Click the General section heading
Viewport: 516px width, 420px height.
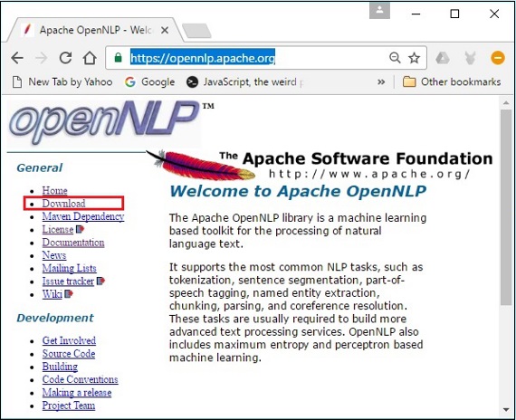[x=39, y=167]
